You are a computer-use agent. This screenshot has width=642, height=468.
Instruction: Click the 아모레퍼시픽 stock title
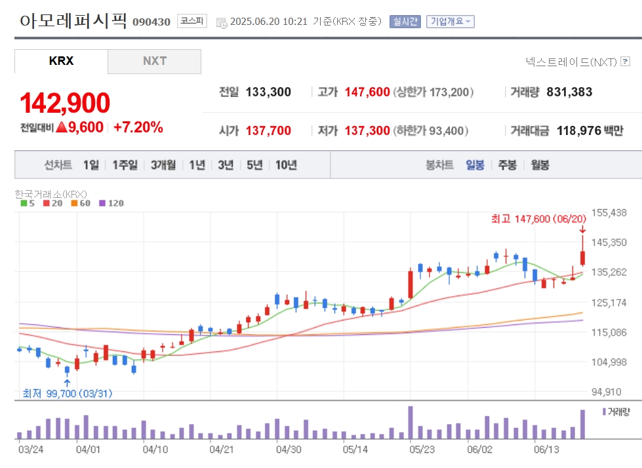tap(73, 20)
